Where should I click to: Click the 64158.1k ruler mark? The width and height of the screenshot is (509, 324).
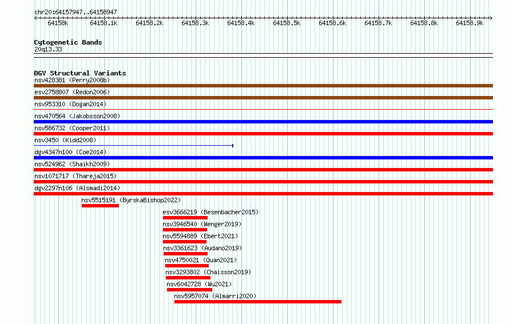pos(104,23)
